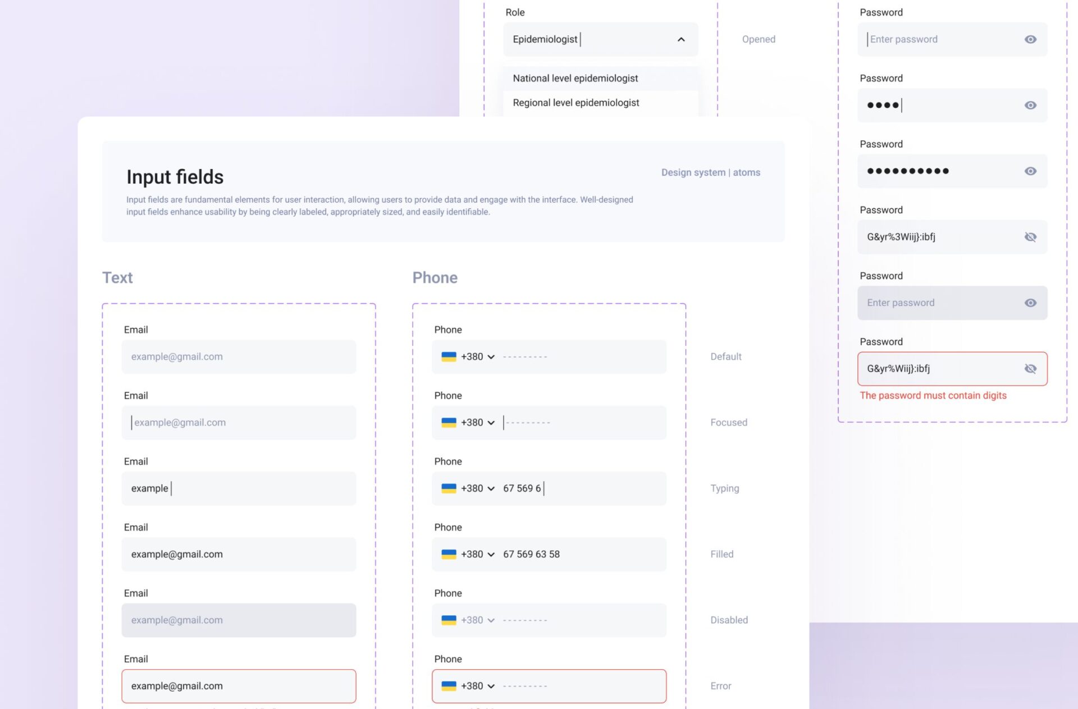Click the crossed-eye icon next to G&yr%3Wiij}:ibfj

(1030, 237)
